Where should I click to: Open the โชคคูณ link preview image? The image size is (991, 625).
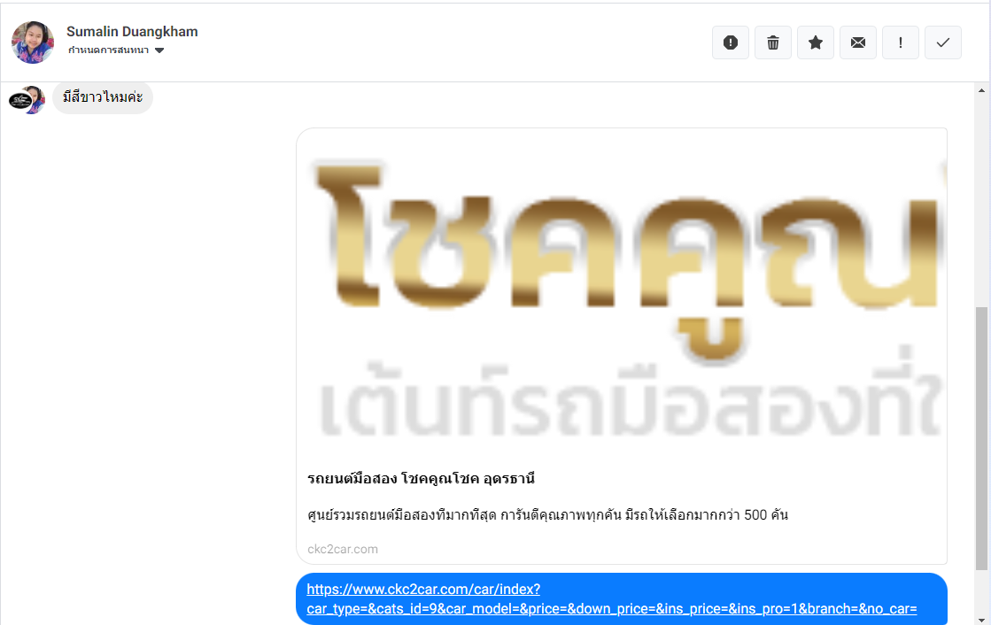tap(622, 294)
